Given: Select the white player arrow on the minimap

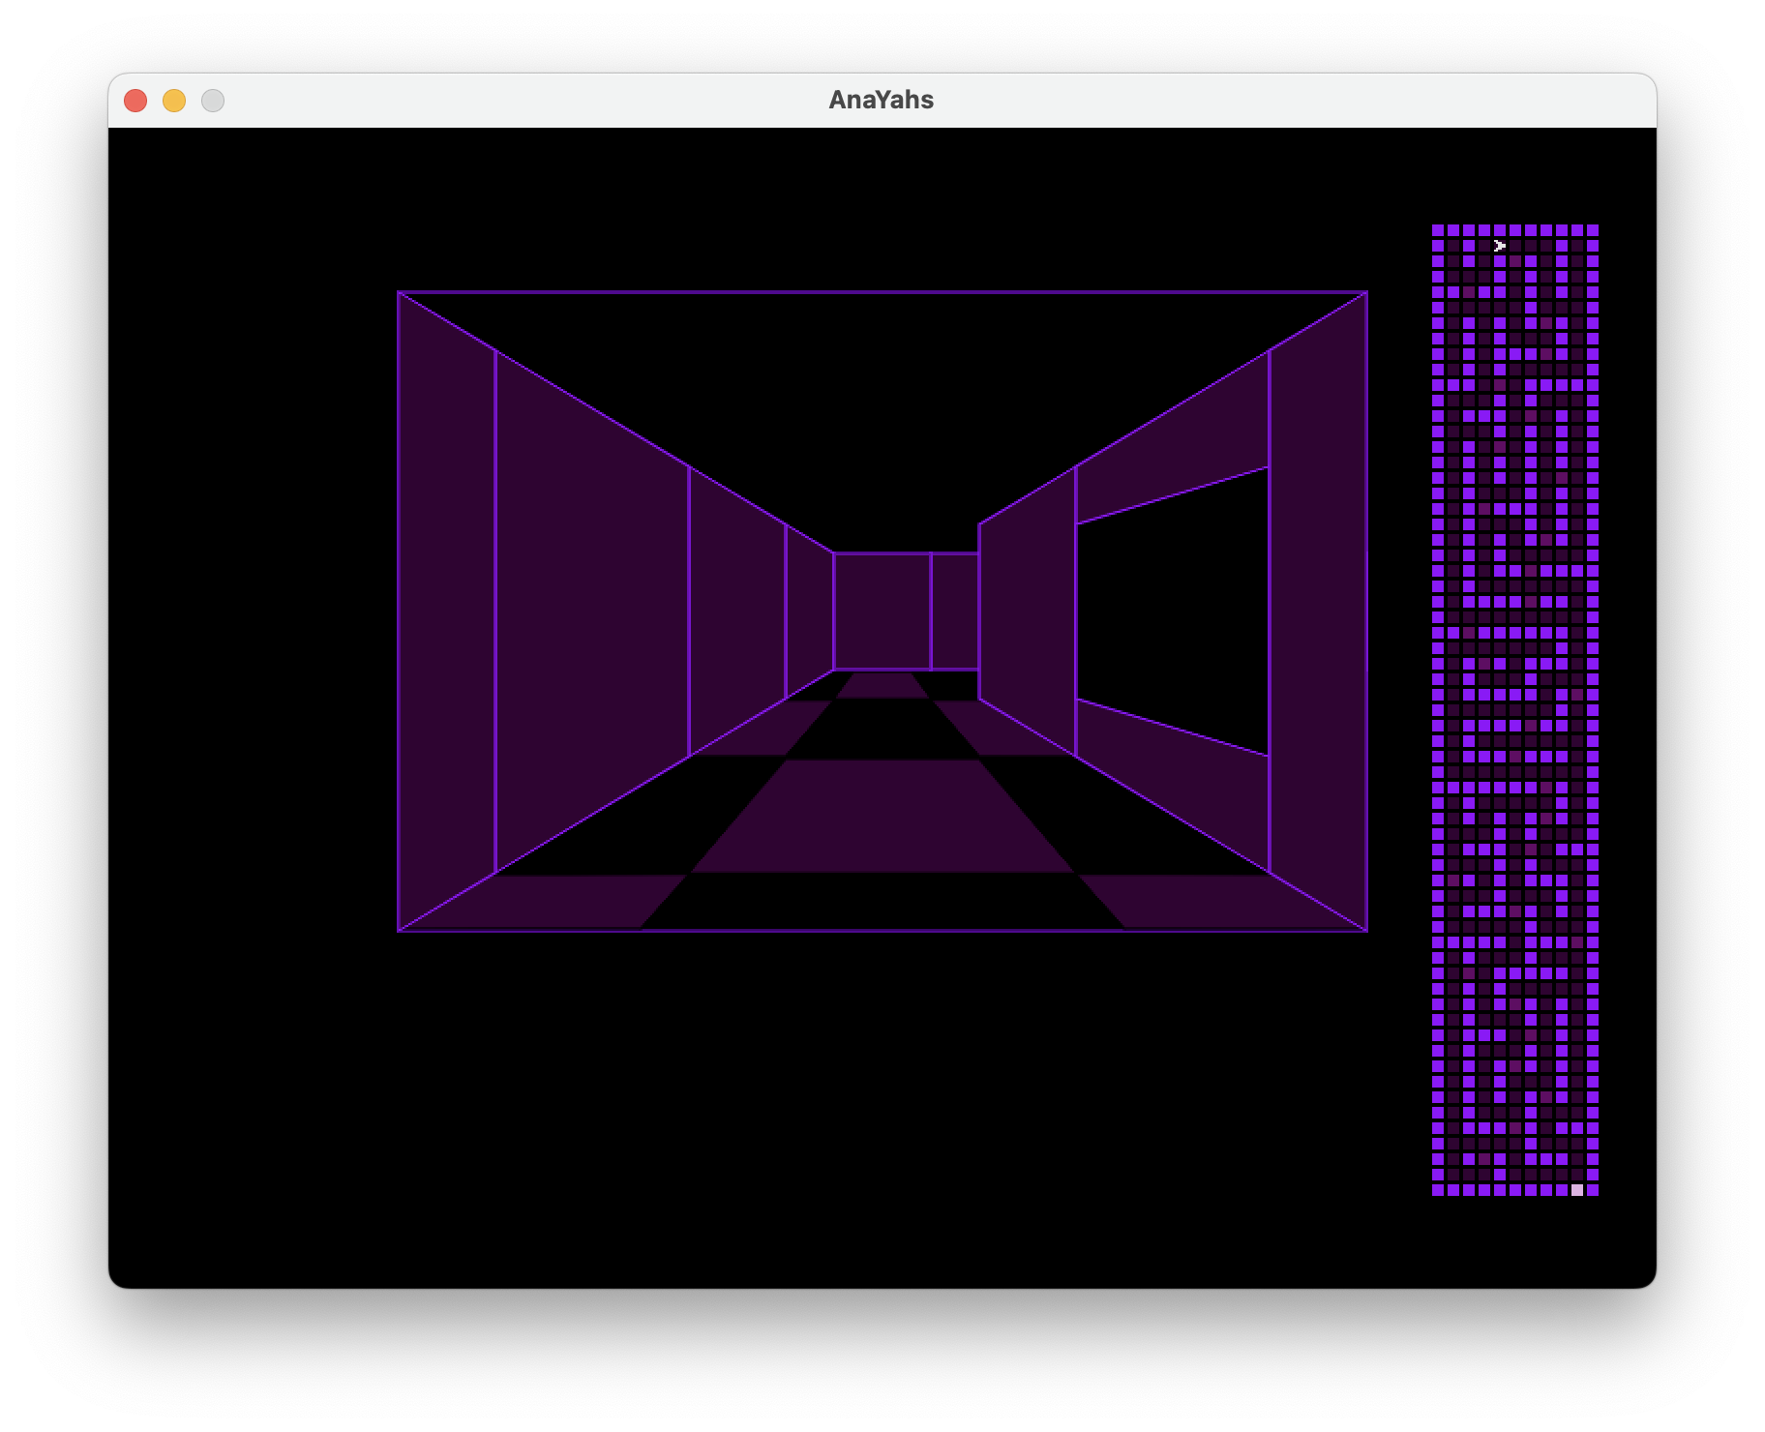Looking at the screenshot, I should click(1500, 246).
